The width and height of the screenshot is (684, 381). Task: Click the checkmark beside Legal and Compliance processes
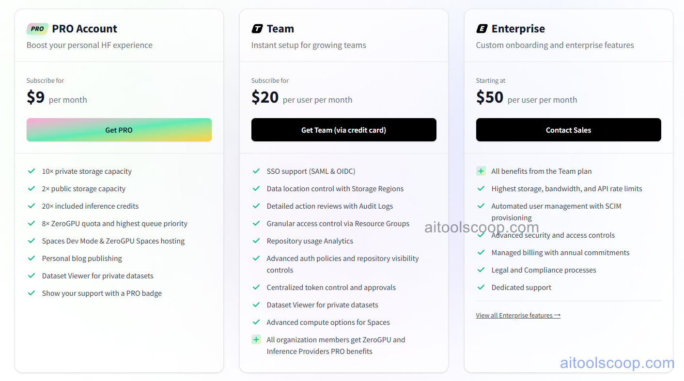pyautogui.click(x=481, y=270)
